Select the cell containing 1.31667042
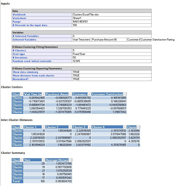Viewport: 184px width, 186px height. [109, 112]
